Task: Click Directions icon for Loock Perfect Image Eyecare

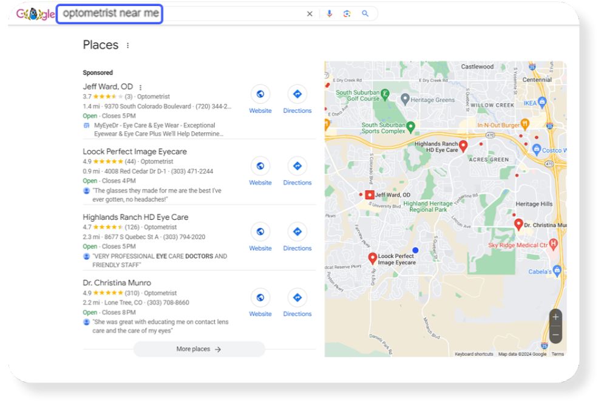Action: coord(297,166)
